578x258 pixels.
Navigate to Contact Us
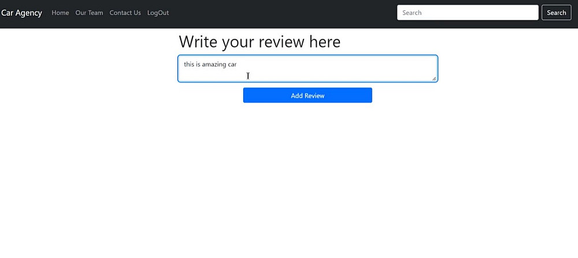pyautogui.click(x=125, y=13)
